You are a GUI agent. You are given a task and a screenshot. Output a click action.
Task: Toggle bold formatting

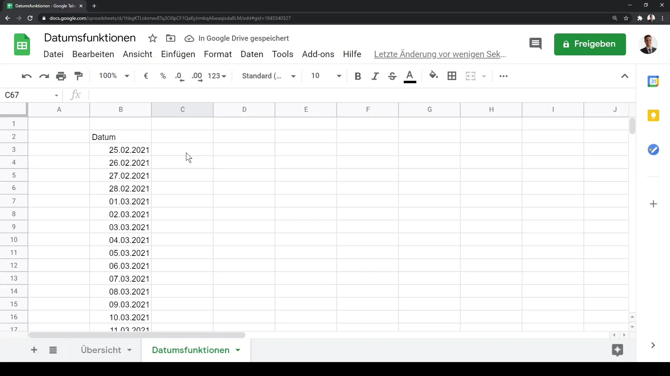pyautogui.click(x=358, y=76)
